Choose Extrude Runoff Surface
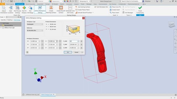Screen dimensions: 177x99 [x=84, y=13]
